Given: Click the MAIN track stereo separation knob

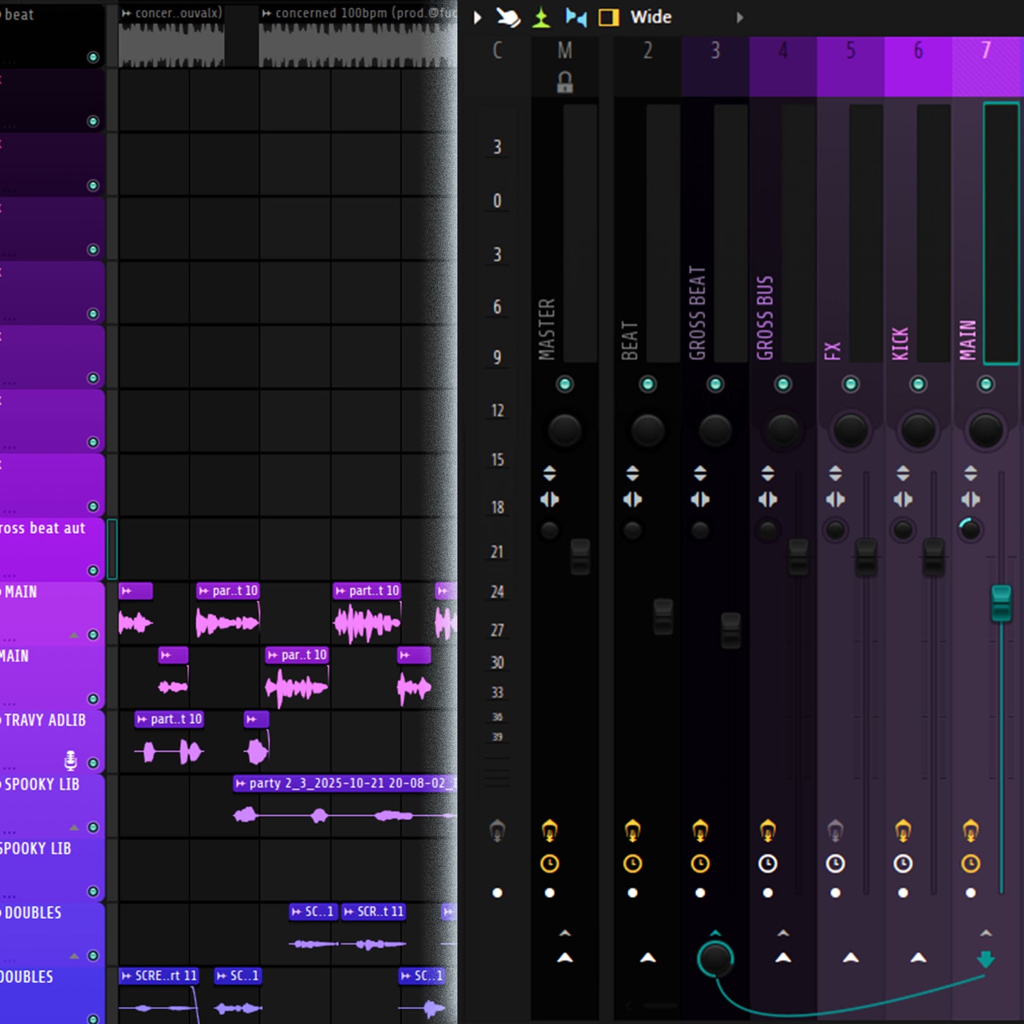Looking at the screenshot, I should point(970,529).
